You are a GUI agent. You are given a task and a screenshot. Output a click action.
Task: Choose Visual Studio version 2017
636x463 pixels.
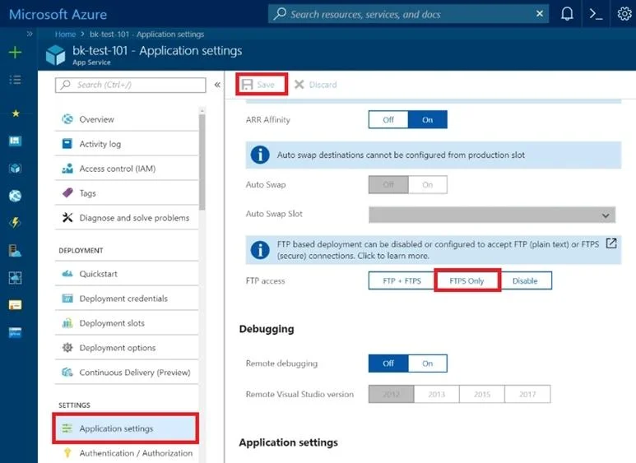[x=527, y=394]
